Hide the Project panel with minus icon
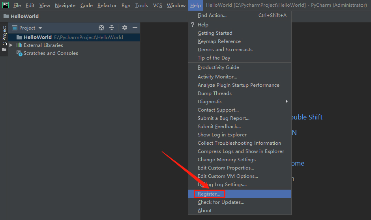Viewport: 371px width, 220px height. pyautogui.click(x=135, y=28)
